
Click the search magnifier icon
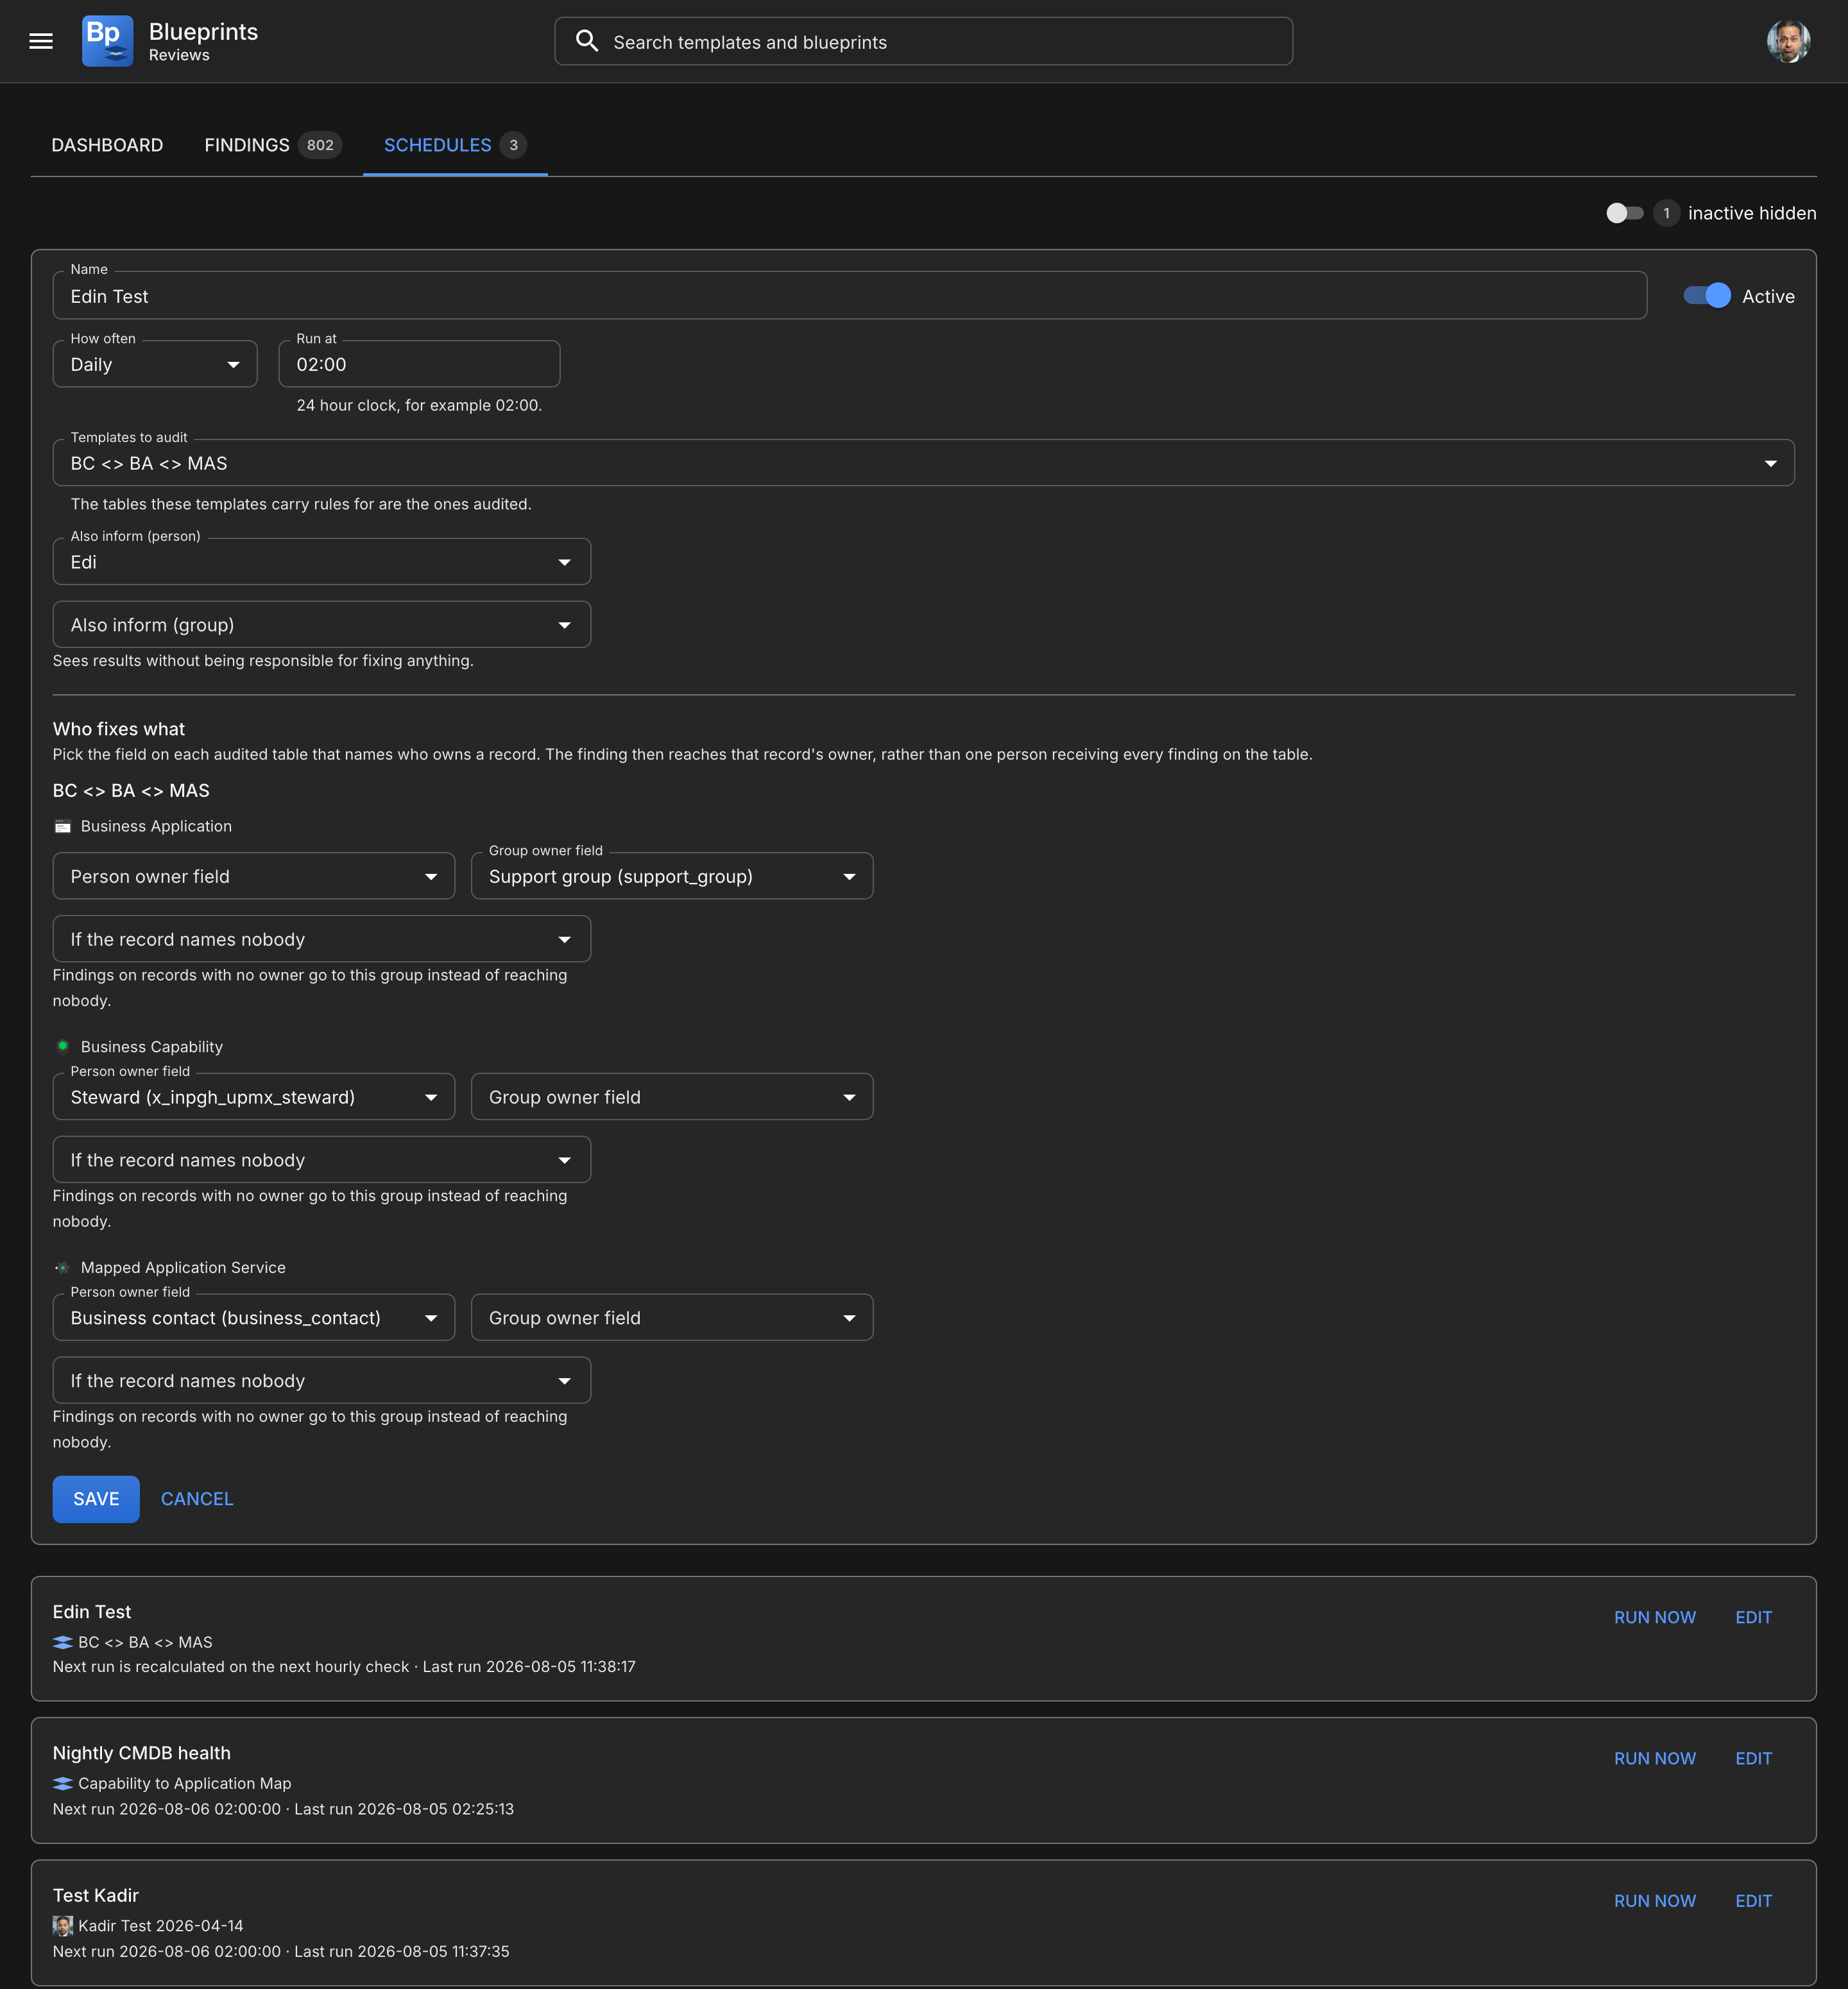587,41
